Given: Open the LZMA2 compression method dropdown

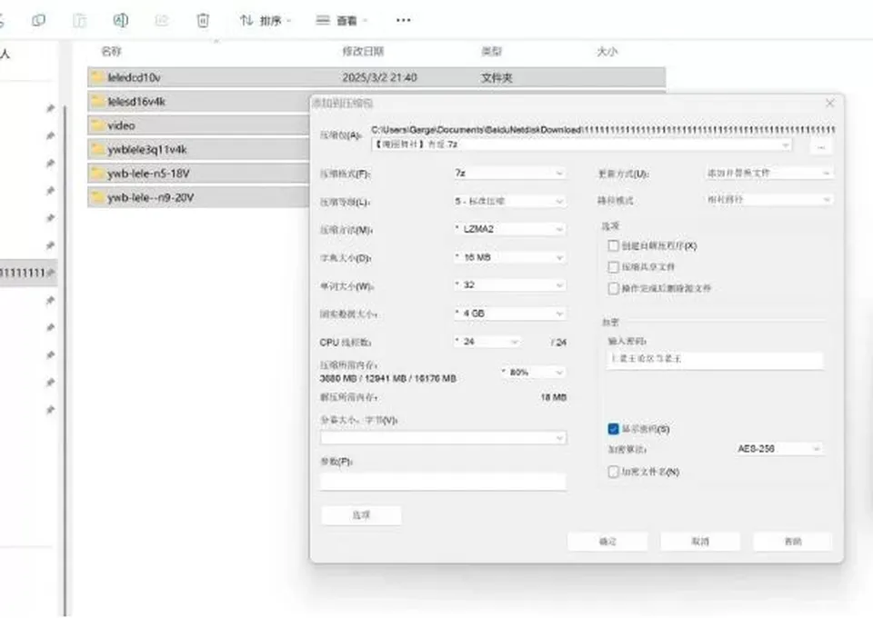Looking at the screenshot, I should click(509, 229).
